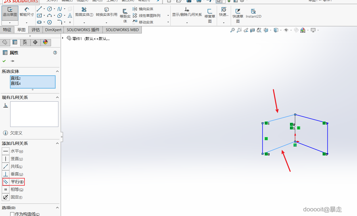Open Hide/Show Items eye icon
Image resolution: width=357 pixels, height=216 pixels.
click(286, 30)
